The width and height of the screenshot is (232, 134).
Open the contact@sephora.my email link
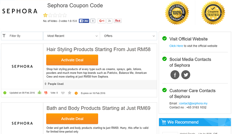click(x=193, y=103)
